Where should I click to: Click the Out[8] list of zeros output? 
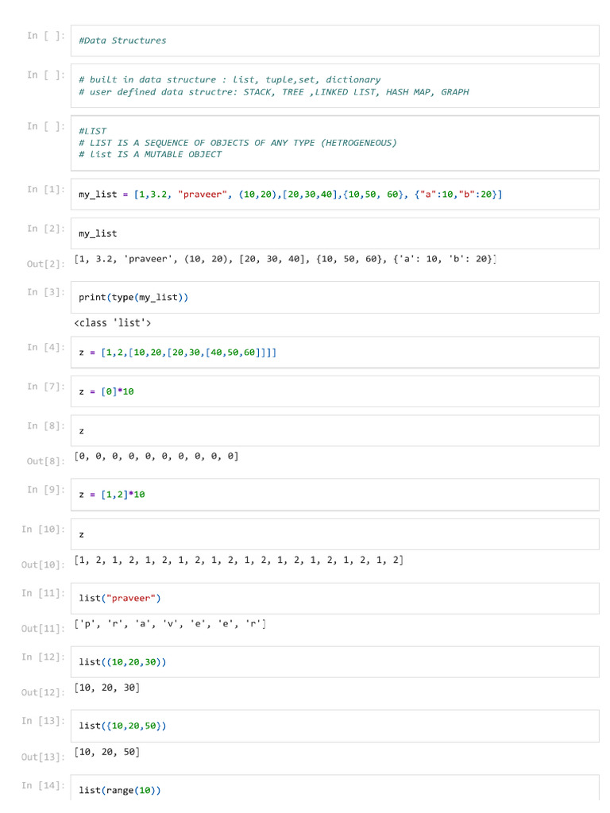click(x=156, y=457)
